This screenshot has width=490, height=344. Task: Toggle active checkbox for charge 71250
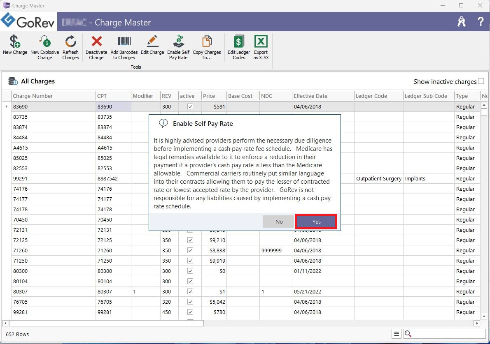point(190,261)
